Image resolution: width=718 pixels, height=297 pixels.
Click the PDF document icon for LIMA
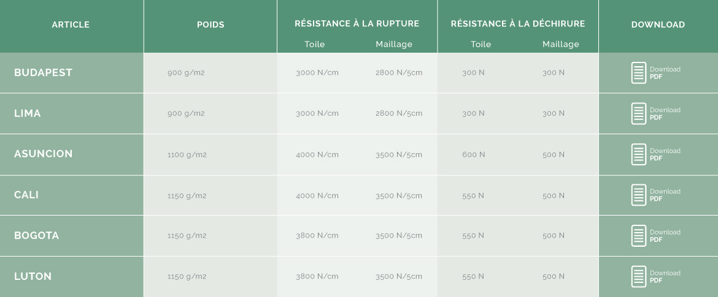tap(639, 113)
